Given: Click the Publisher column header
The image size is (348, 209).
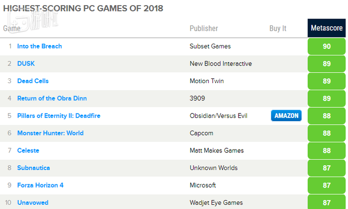Looking at the screenshot, I should coord(204,28).
